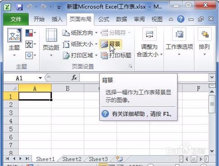Click cell A1
Screen dimensions: 219x166
[x=35, y=96]
